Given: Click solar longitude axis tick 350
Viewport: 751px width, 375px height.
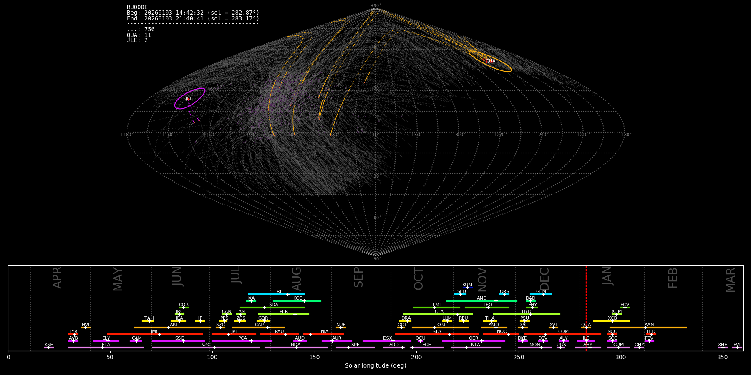Looking at the screenshot, I should [723, 357].
